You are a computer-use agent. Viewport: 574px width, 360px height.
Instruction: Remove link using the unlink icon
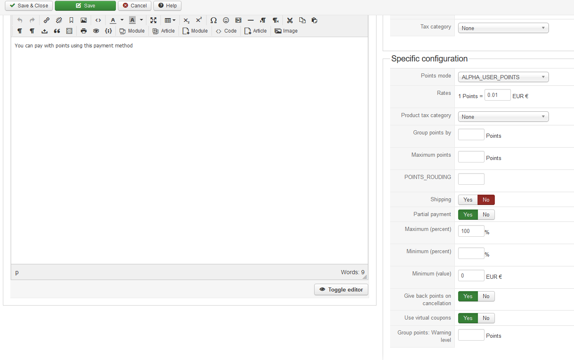click(59, 20)
